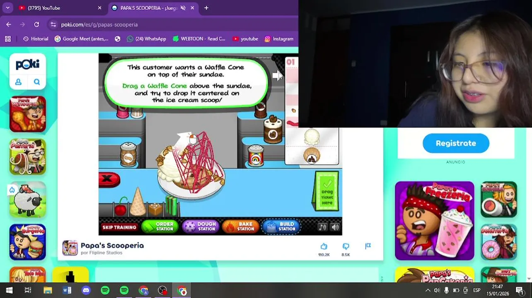Open the WEBTOON bookmark
This screenshot has width=532, height=298.
199,39
